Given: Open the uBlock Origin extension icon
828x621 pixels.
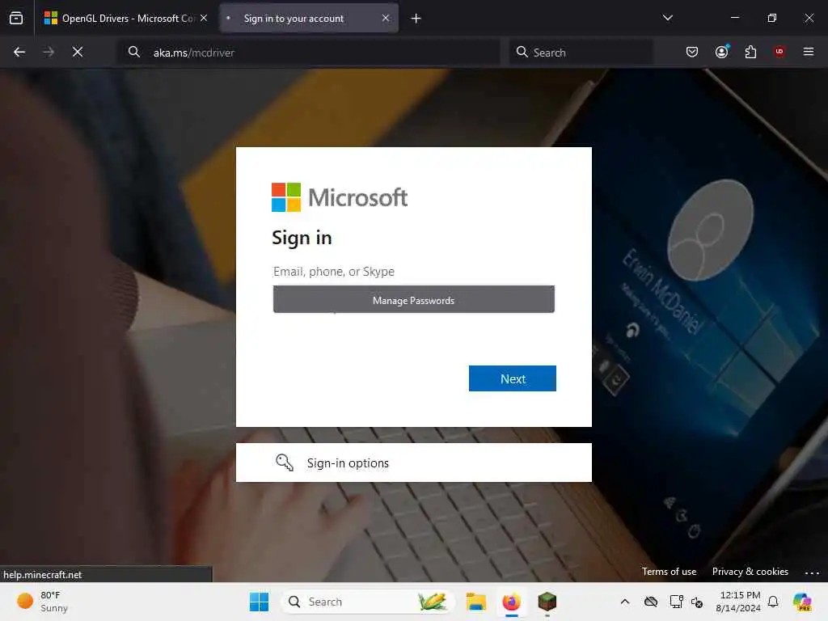Looking at the screenshot, I should (779, 52).
